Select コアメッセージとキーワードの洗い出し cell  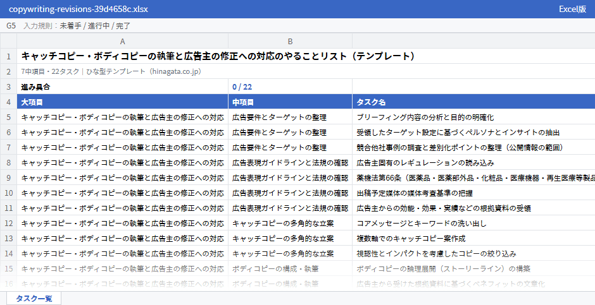(x=473, y=224)
